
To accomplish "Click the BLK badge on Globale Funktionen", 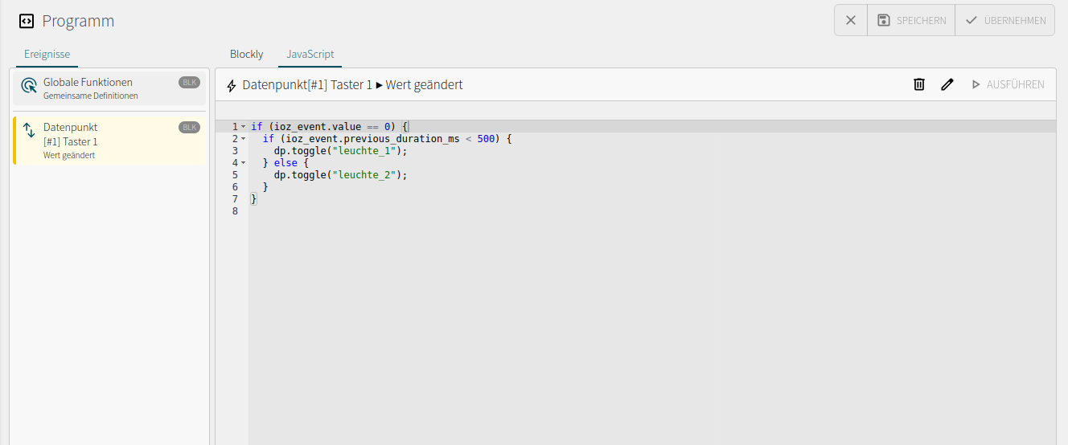I will click(189, 82).
